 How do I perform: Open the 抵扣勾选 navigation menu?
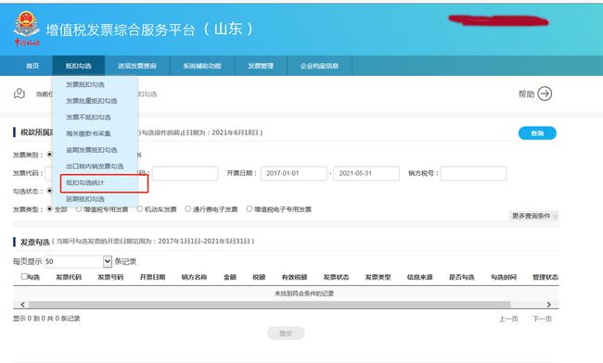click(x=79, y=66)
